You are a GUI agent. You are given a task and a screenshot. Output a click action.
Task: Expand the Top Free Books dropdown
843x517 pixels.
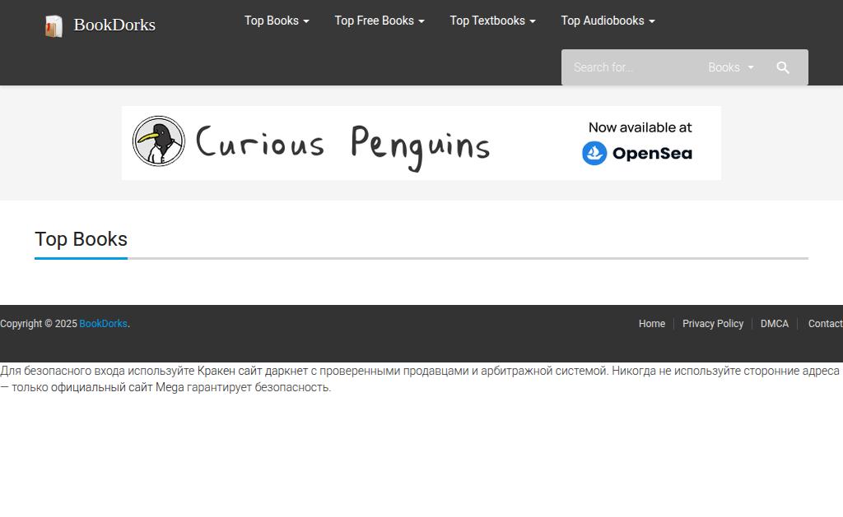click(x=380, y=21)
